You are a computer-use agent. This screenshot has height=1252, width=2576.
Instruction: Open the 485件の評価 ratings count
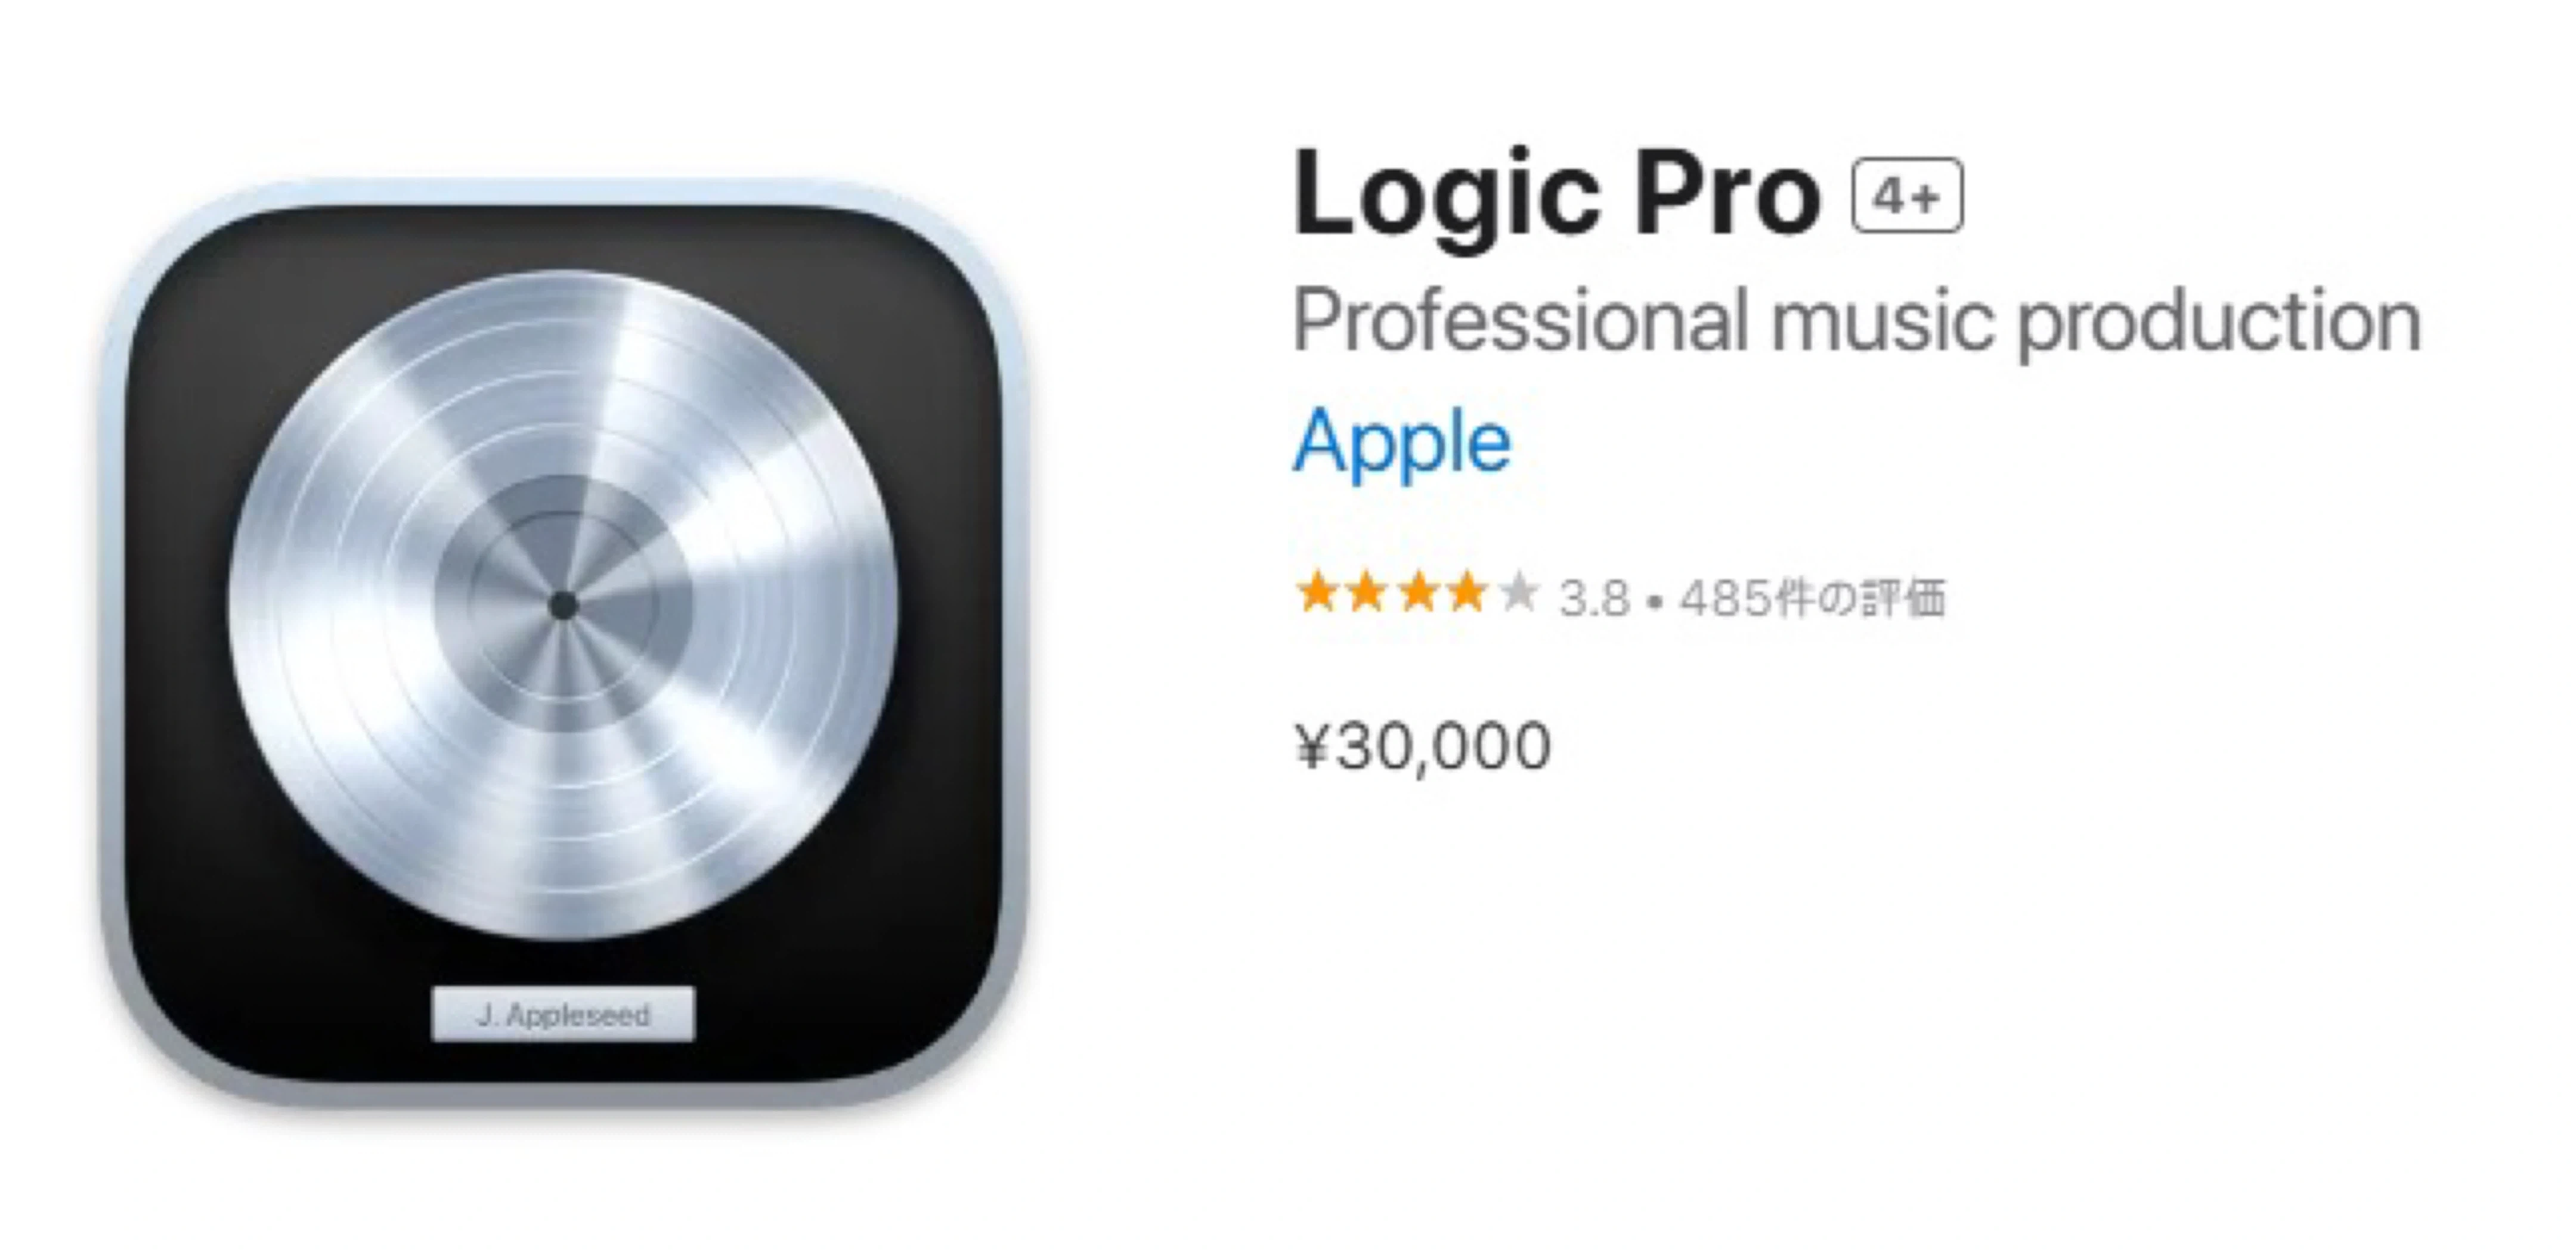pyautogui.click(x=1813, y=598)
